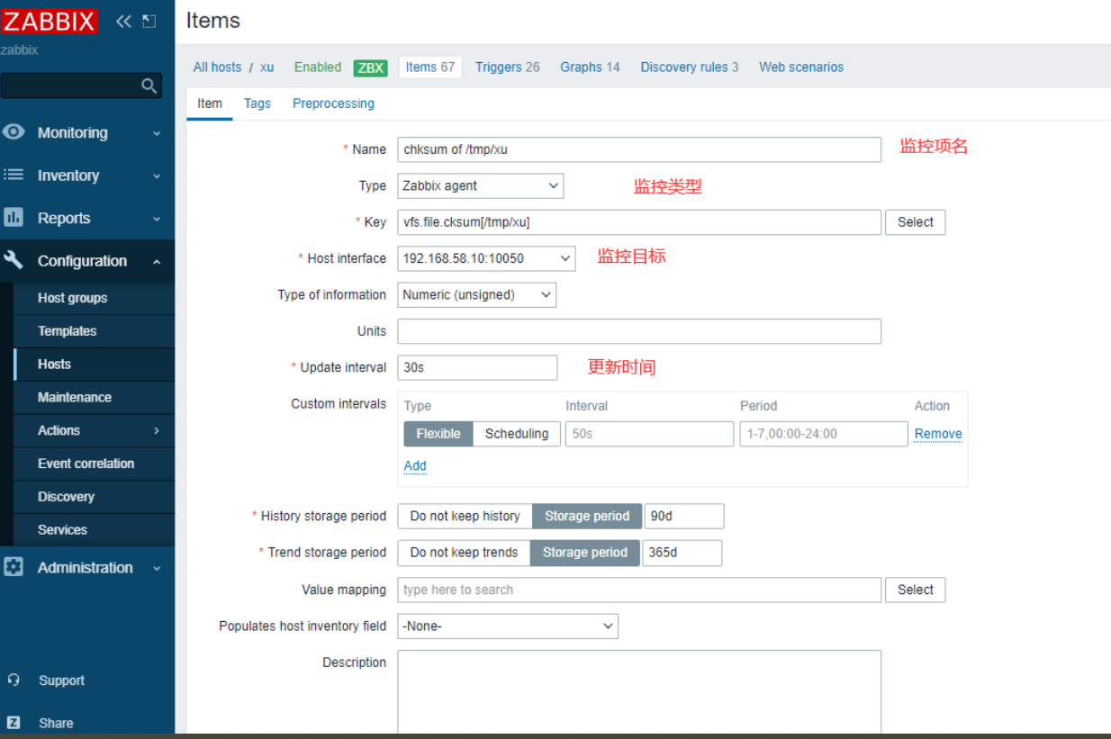Viewport: 1111px width, 739px height.
Task: Expand the Administration menu
Action: coord(87,567)
